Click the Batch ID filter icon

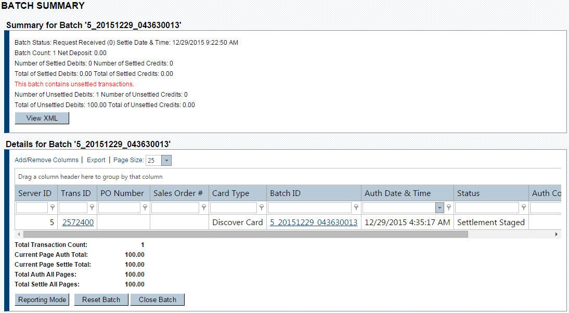pyautogui.click(x=356, y=207)
